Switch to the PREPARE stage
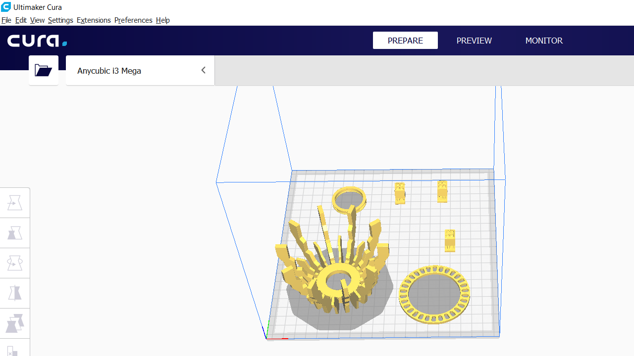 coord(405,41)
